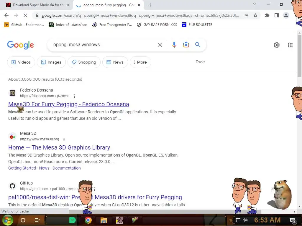
Task: Click the Federico Dossena FD favicon
Action: click(12, 93)
